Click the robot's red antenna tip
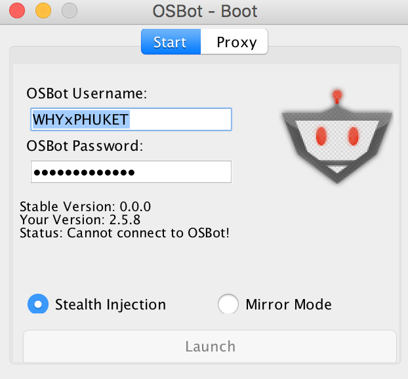408x379 pixels. (337, 94)
